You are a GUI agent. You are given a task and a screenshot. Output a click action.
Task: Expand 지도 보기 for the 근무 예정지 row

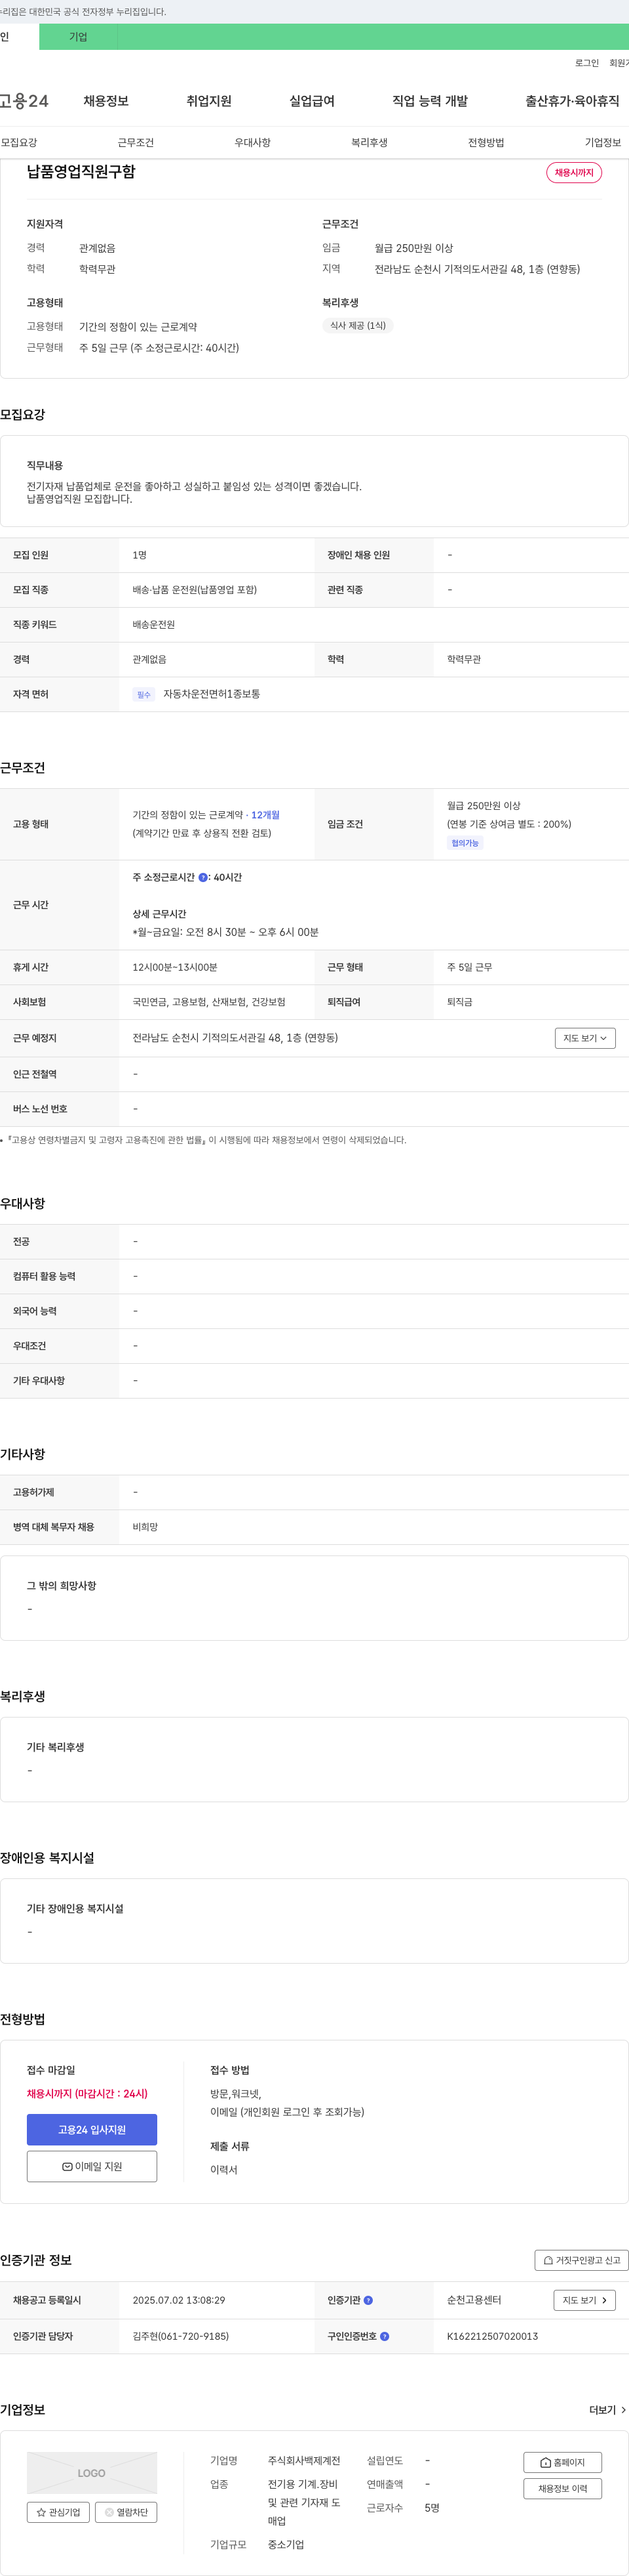585,1038
